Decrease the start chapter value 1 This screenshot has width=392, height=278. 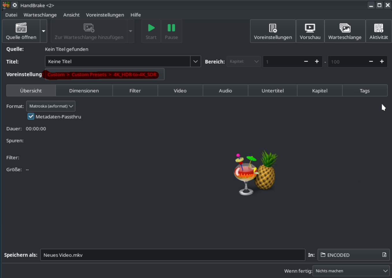[x=306, y=61]
